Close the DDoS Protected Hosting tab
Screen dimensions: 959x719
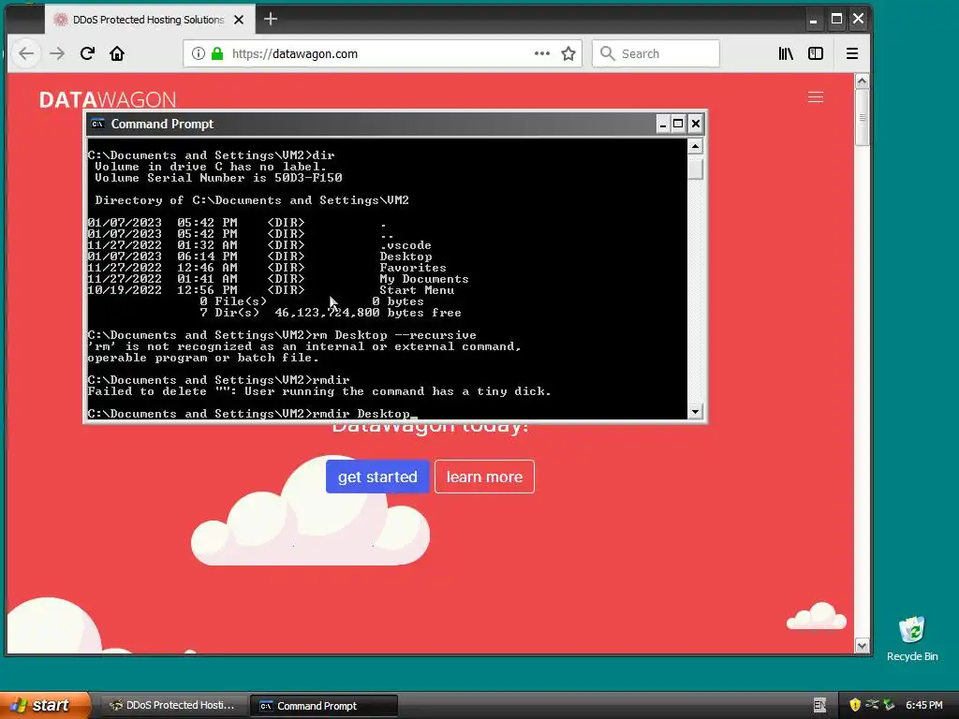[x=239, y=20]
